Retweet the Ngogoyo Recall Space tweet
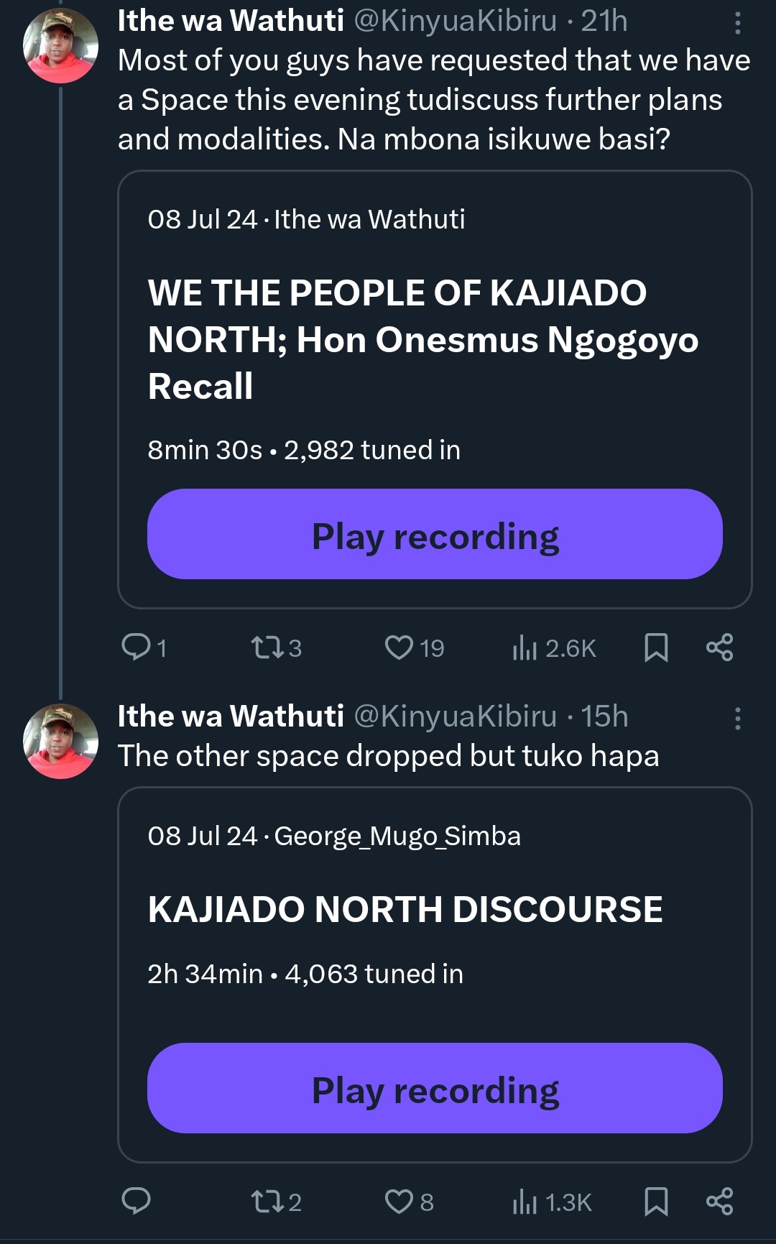 click(267, 647)
